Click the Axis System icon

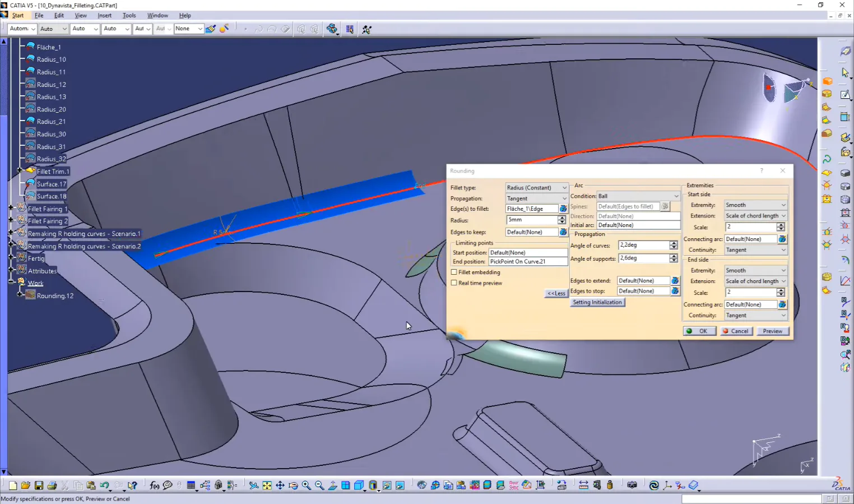point(667,485)
